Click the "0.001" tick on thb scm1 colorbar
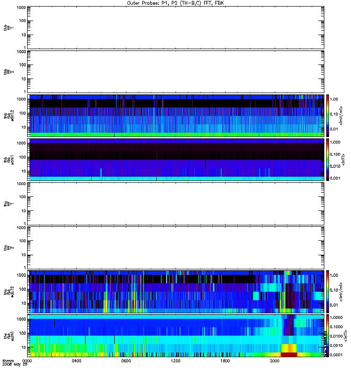 coord(335,178)
